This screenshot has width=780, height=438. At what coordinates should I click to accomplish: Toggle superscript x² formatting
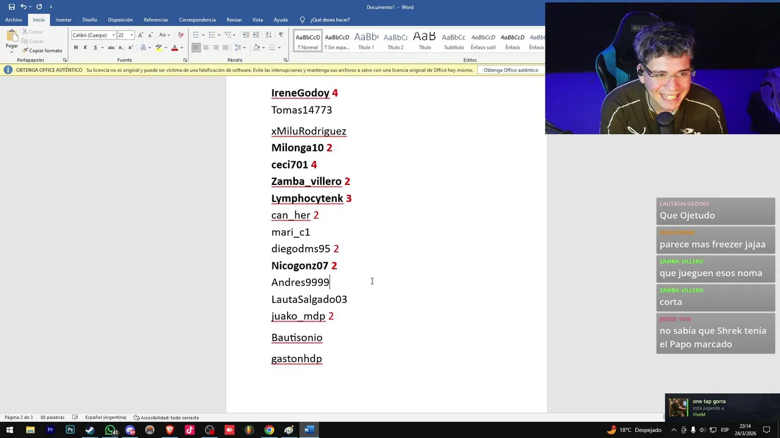[130, 47]
